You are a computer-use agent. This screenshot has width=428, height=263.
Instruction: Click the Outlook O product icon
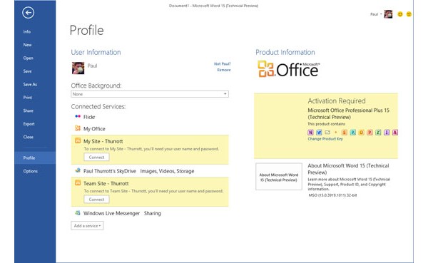coord(361,133)
